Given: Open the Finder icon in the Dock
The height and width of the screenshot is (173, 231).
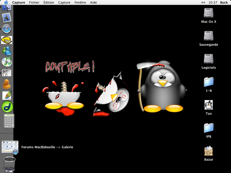Looking at the screenshot, I should point(6,8).
